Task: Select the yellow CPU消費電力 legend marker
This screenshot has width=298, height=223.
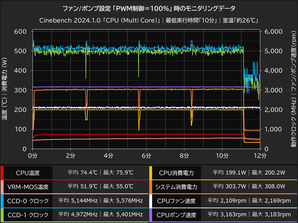Action: [150, 173]
